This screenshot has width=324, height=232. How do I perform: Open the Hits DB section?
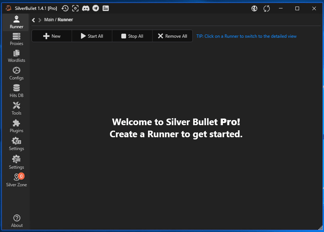[x=16, y=91]
